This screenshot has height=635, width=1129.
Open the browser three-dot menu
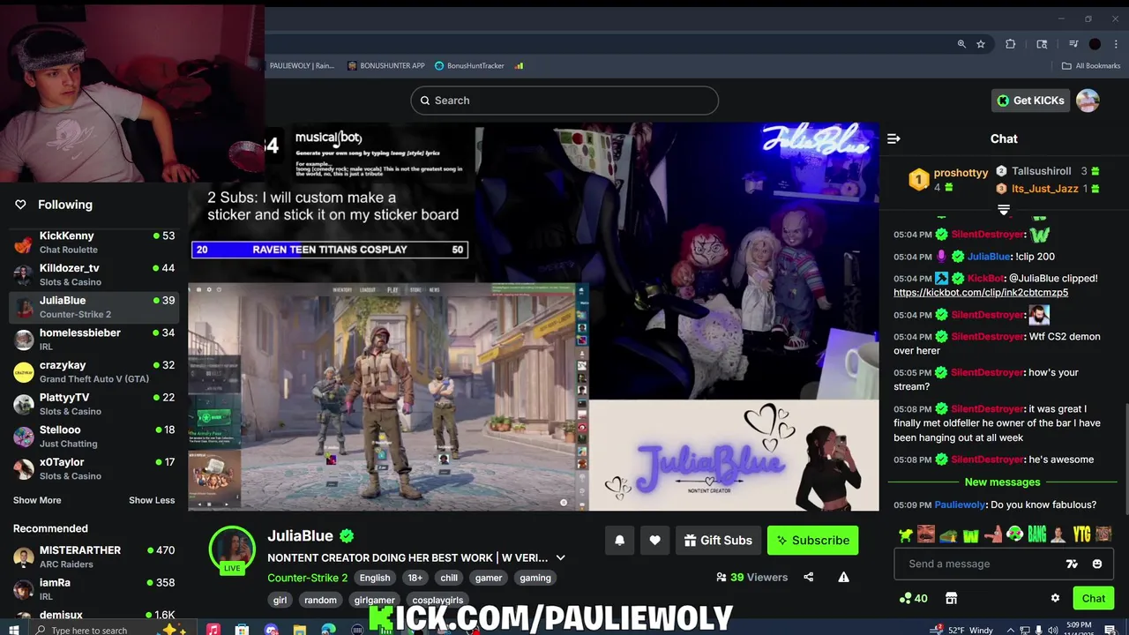click(1116, 44)
